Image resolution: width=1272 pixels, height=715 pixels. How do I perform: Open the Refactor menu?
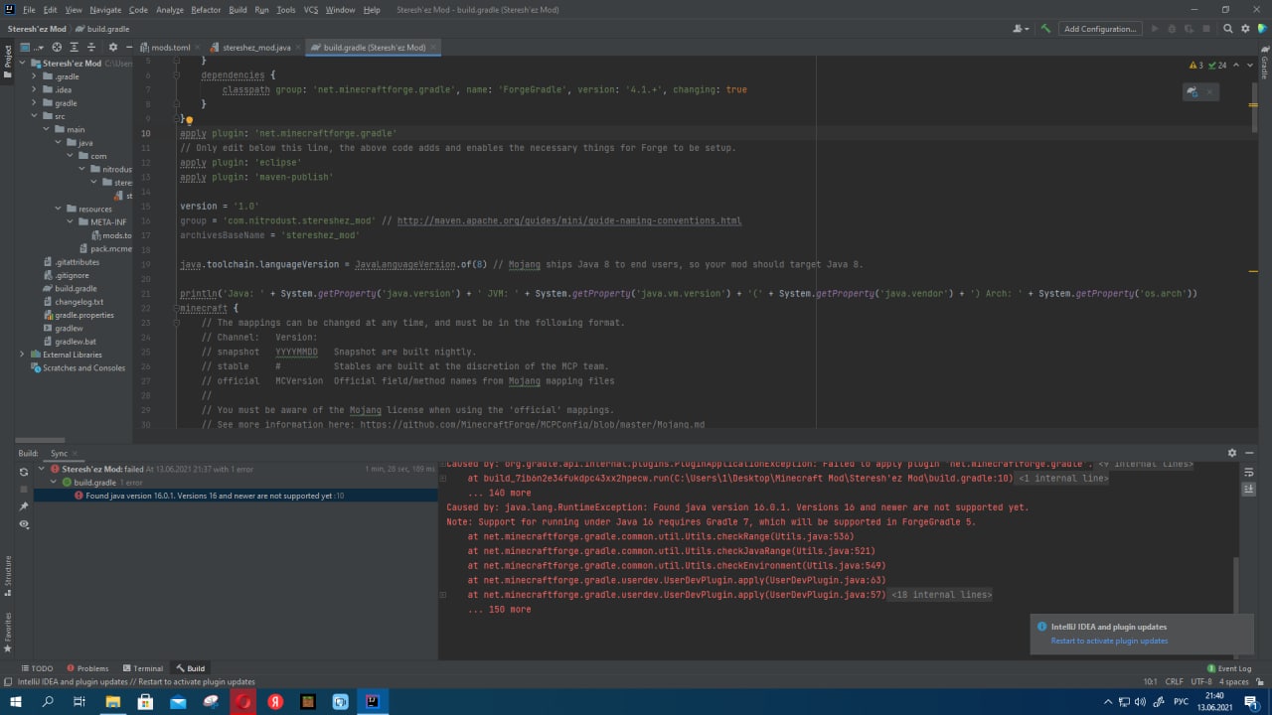(206, 10)
